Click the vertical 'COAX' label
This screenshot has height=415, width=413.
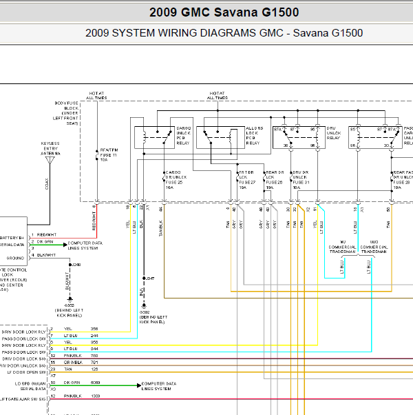pyautogui.click(x=47, y=183)
